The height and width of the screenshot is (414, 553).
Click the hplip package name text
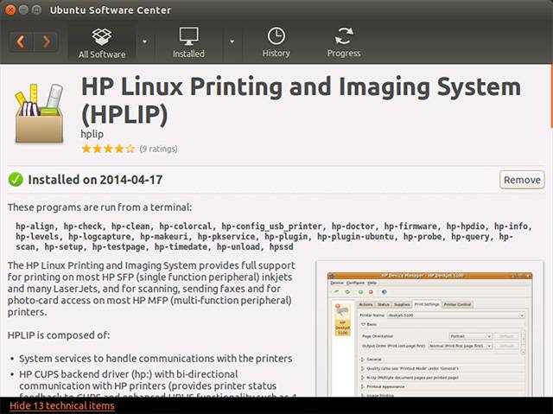[x=92, y=134]
